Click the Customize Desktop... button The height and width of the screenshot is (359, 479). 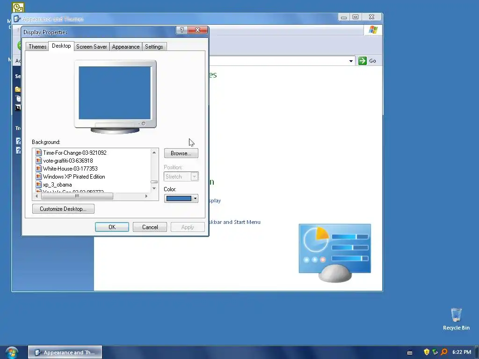(x=63, y=209)
